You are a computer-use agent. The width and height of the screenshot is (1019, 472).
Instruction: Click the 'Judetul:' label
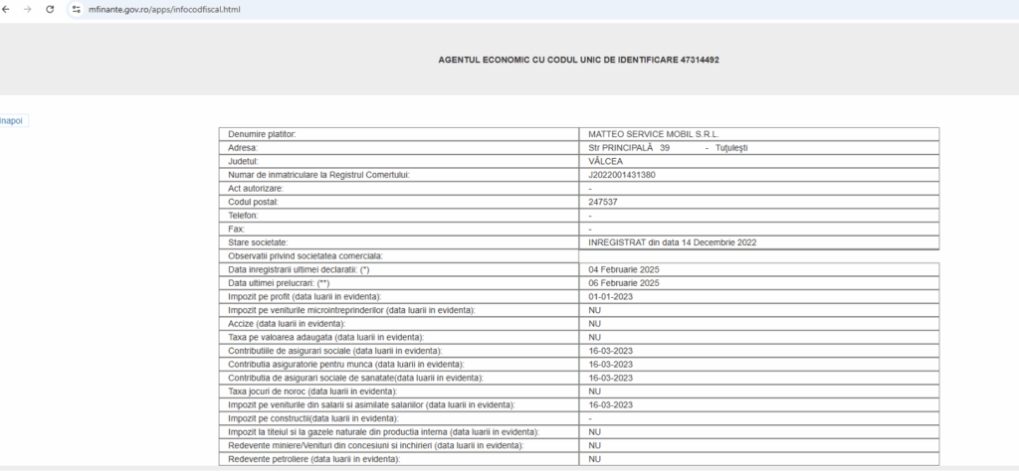click(243, 162)
